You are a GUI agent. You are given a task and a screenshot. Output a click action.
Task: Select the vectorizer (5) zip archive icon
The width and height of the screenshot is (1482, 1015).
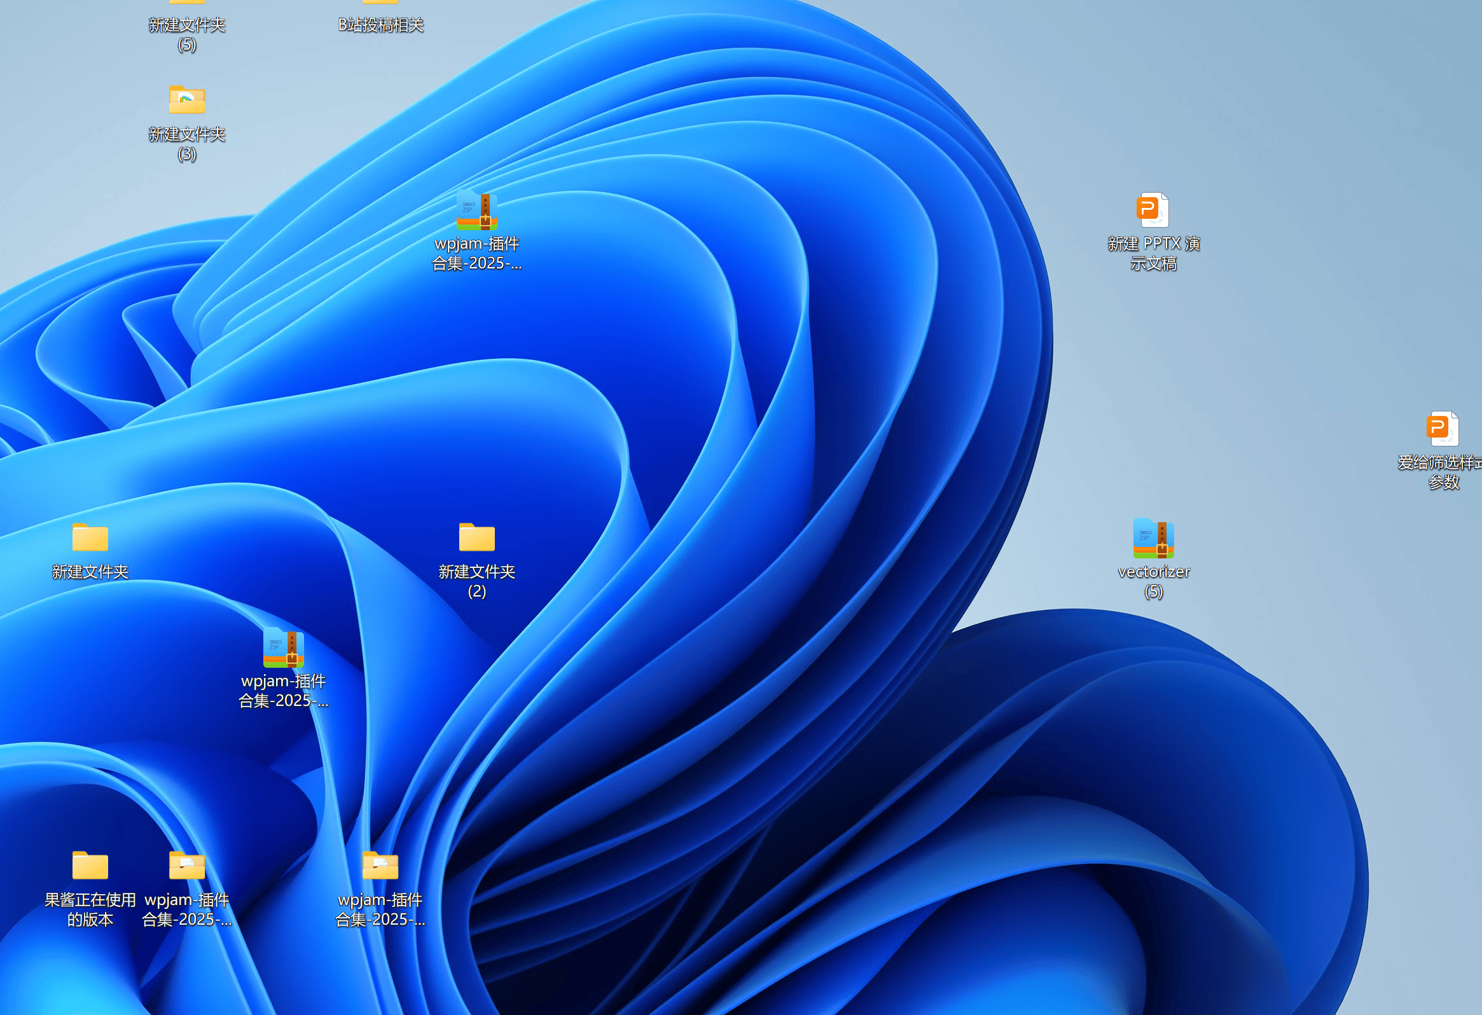1153,538
